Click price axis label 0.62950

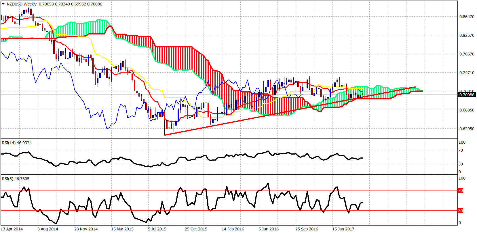(x=467, y=129)
